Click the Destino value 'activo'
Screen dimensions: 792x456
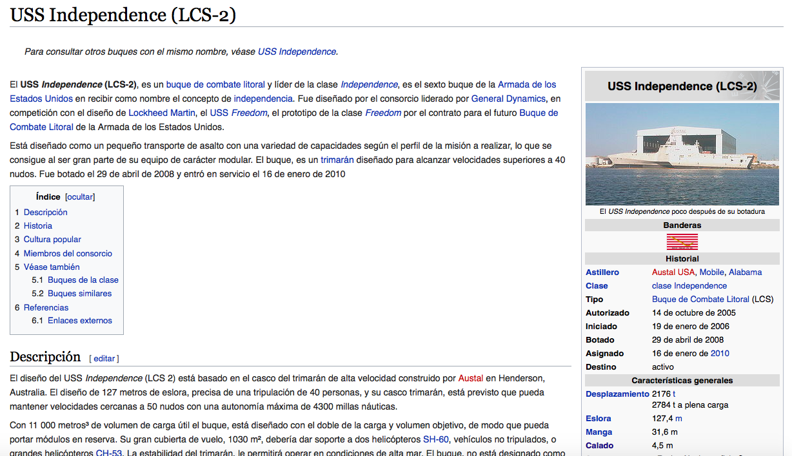tap(663, 367)
